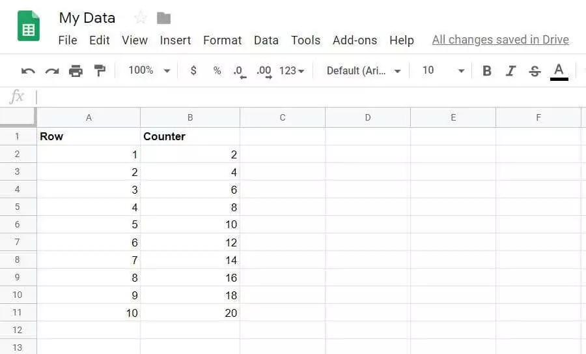Click the move-to-folder icon
The image size is (586, 354).
click(x=163, y=18)
